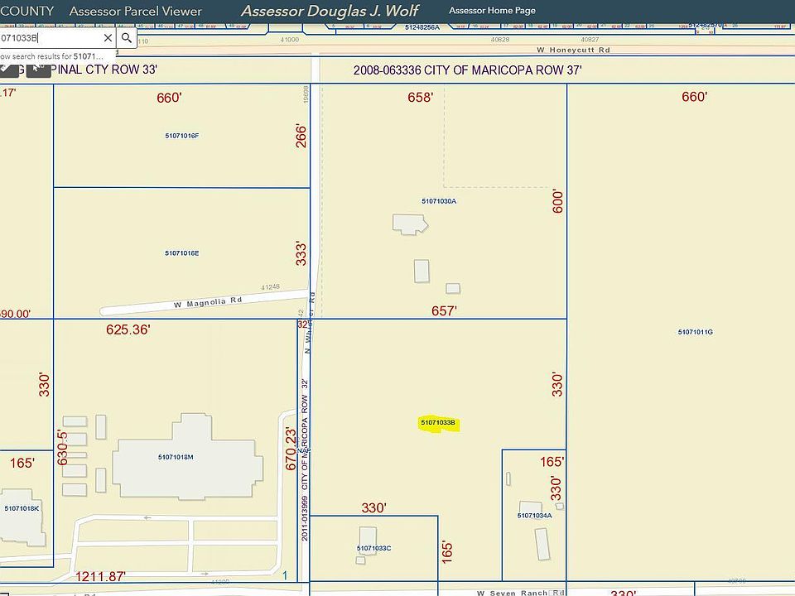Select parcel label 51071011G
This screenshot has width=795, height=596.
click(x=695, y=333)
